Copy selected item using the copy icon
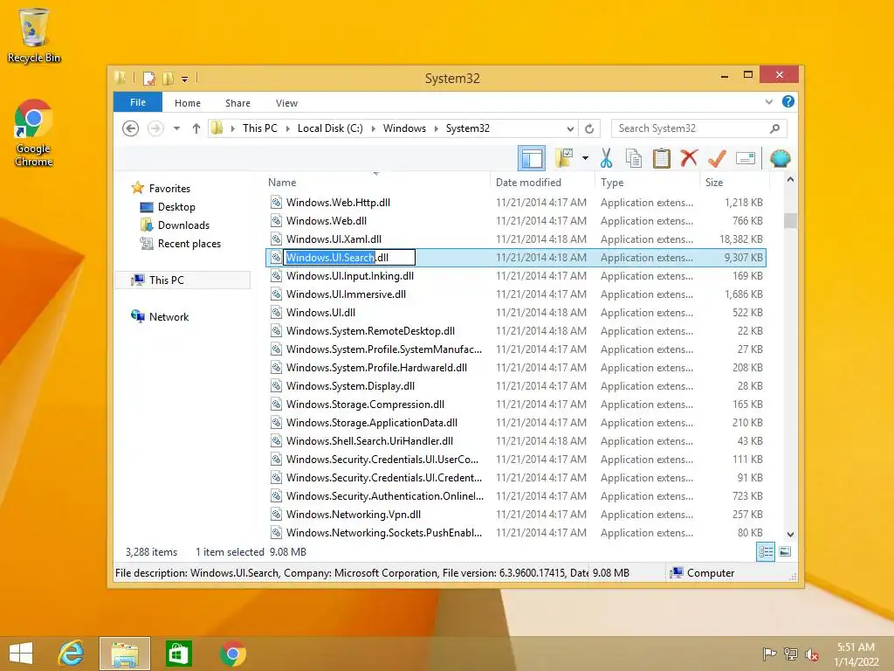 point(634,158)
